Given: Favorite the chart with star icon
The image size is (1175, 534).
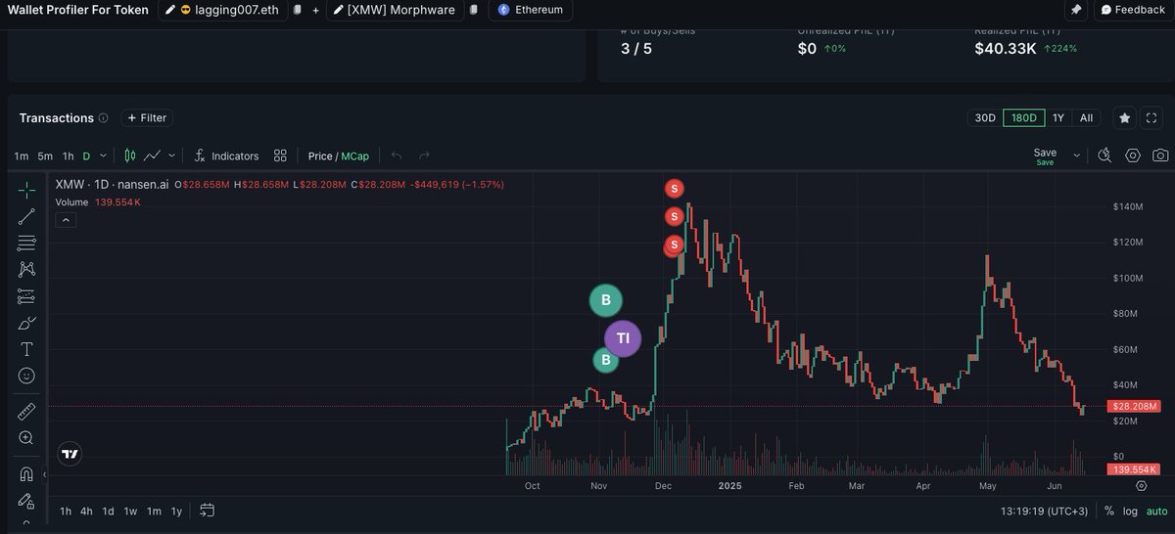Looking at the screenshot, I should [x=1125, y=117].
